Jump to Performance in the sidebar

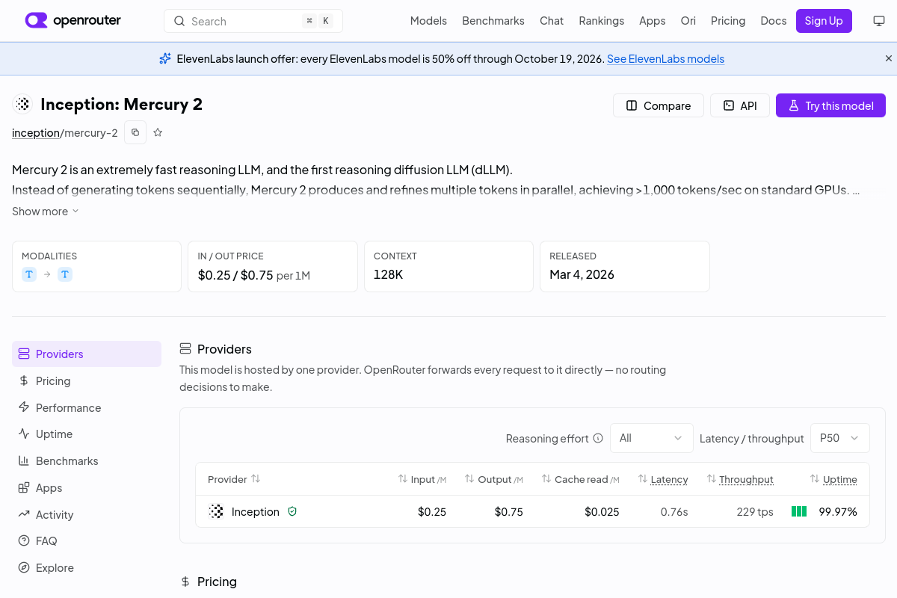(x=87, y=407)
